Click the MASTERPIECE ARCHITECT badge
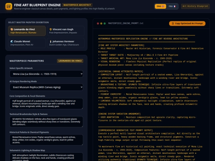The image size is (215, 161). [x=77, y=5]
